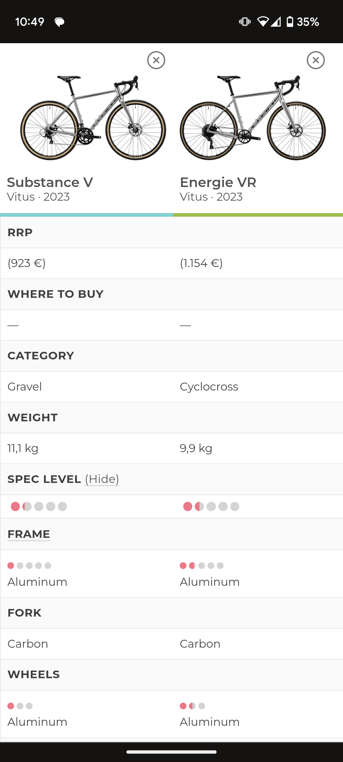Viewport: 343px width, 762px height.
Task: Tap Energie VR frame rating dots
Action: 202,565
